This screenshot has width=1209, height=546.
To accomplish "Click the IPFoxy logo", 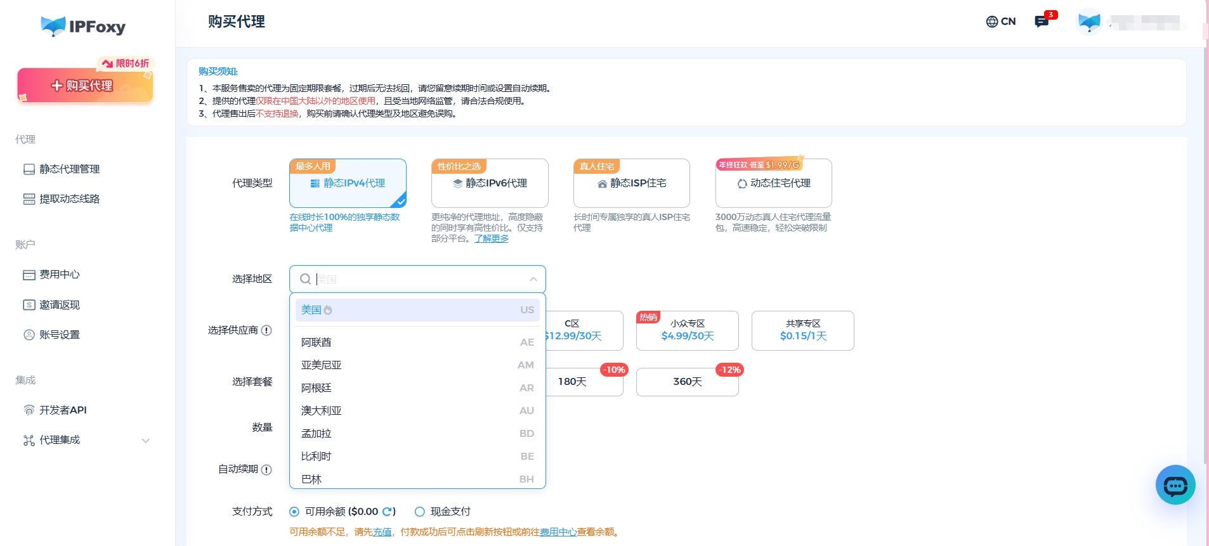I will (83, 26).
